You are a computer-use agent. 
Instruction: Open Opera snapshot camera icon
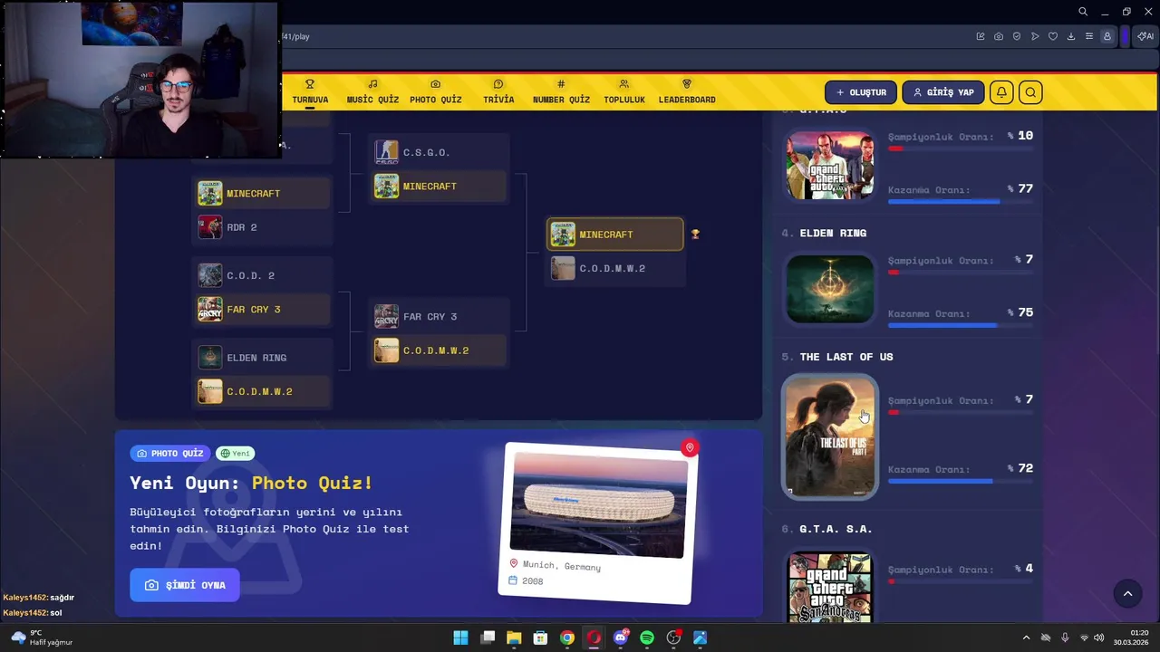point(999,36)
